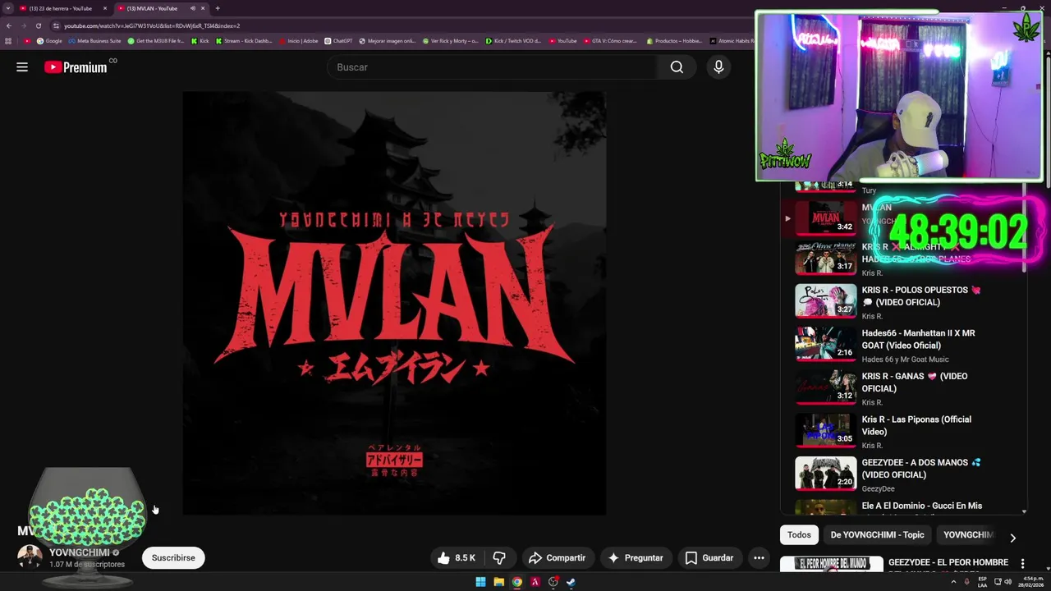Dislike the MVLAN video

click(499, 558)
